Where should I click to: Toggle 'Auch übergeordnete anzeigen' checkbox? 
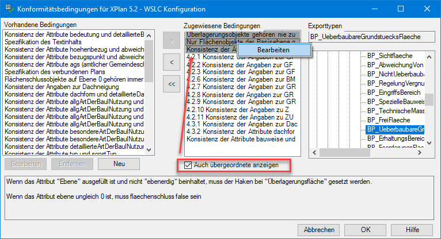pos(188,165)
